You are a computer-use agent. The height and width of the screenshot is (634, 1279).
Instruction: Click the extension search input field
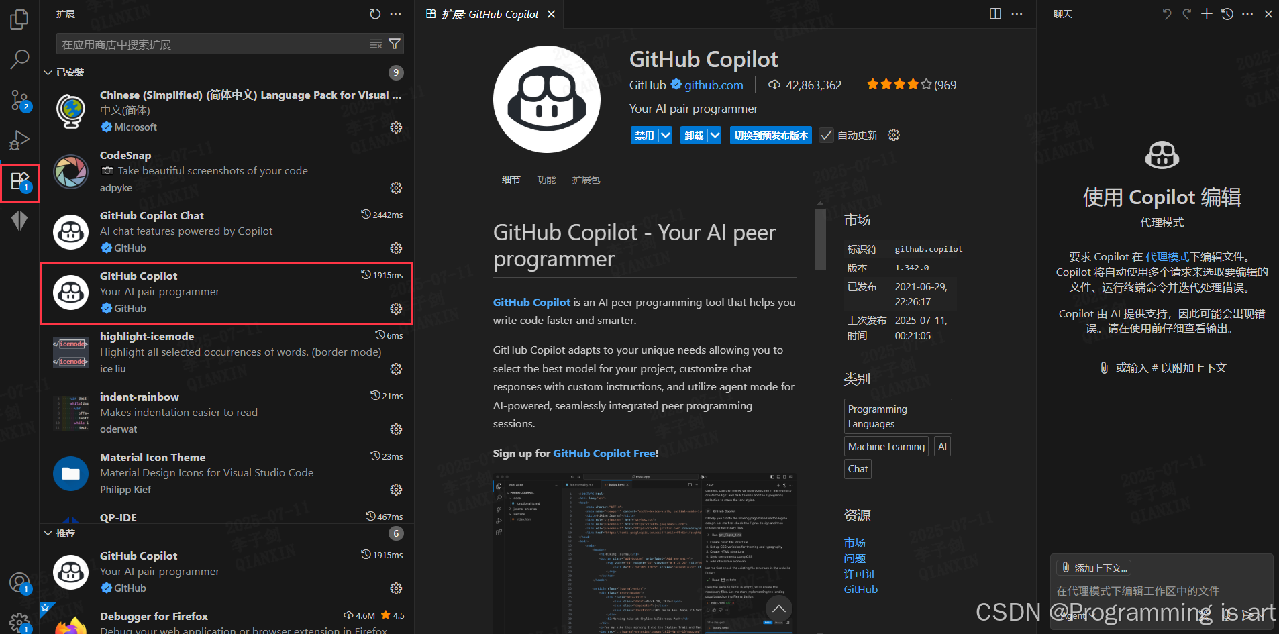point(213,44)
